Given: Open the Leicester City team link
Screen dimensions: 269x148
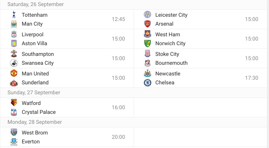Looking at the screenshot, I should pyautogui.click(x=171, y=15).
